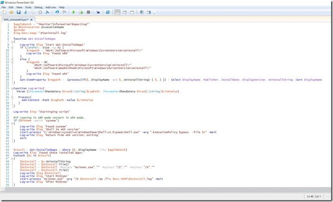The height and width of the screenshot is (202, 333).
Task: Open the File menu
Action: click(x=4, y=7)
